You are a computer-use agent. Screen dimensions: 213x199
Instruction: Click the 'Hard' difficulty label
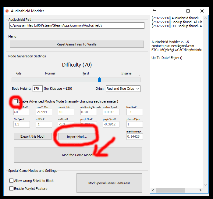click(x=85, y=73)
